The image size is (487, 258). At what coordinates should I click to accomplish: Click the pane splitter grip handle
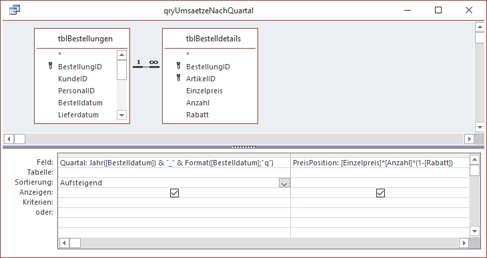coord(243,147)
